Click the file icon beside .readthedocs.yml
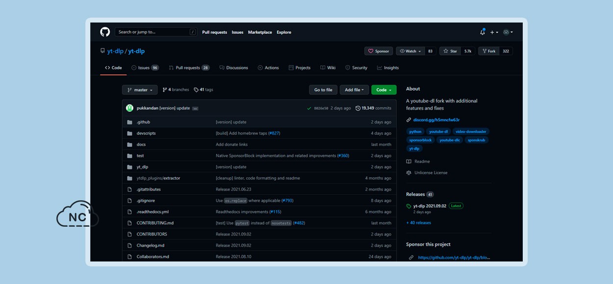 pyautogui.click(x=129, y=212)
